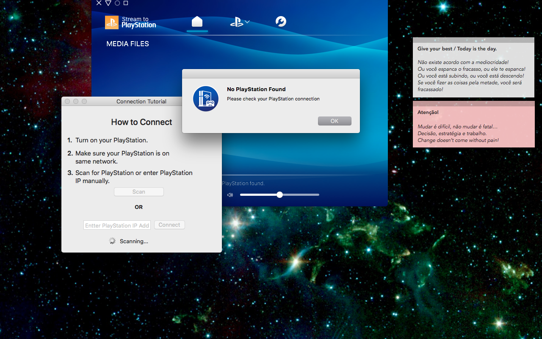
Task: Dismiss the error dialog with OK
Action: pos(335,121)
